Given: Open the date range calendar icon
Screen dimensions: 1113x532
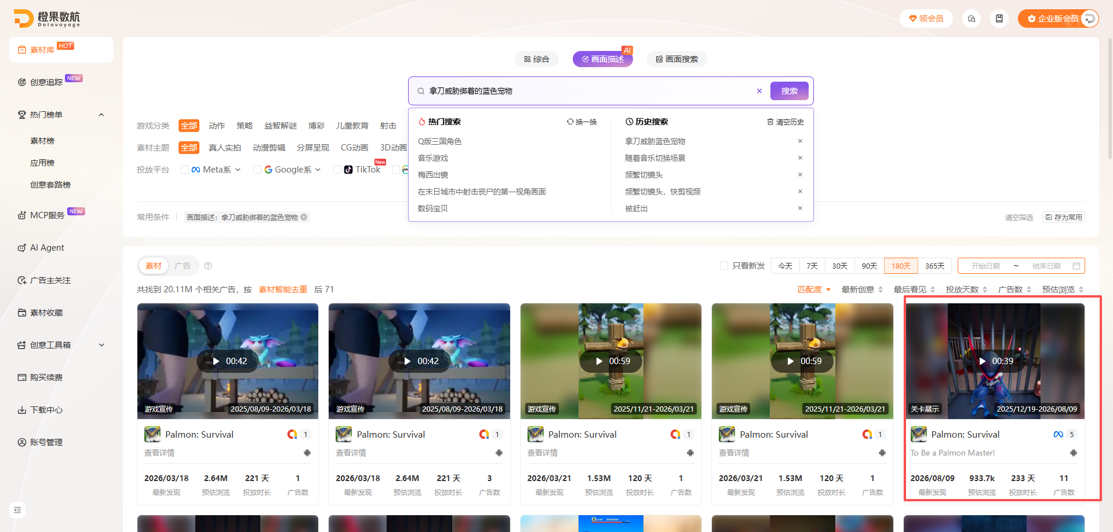Looking at the screenshot, I should (1076, 266).
